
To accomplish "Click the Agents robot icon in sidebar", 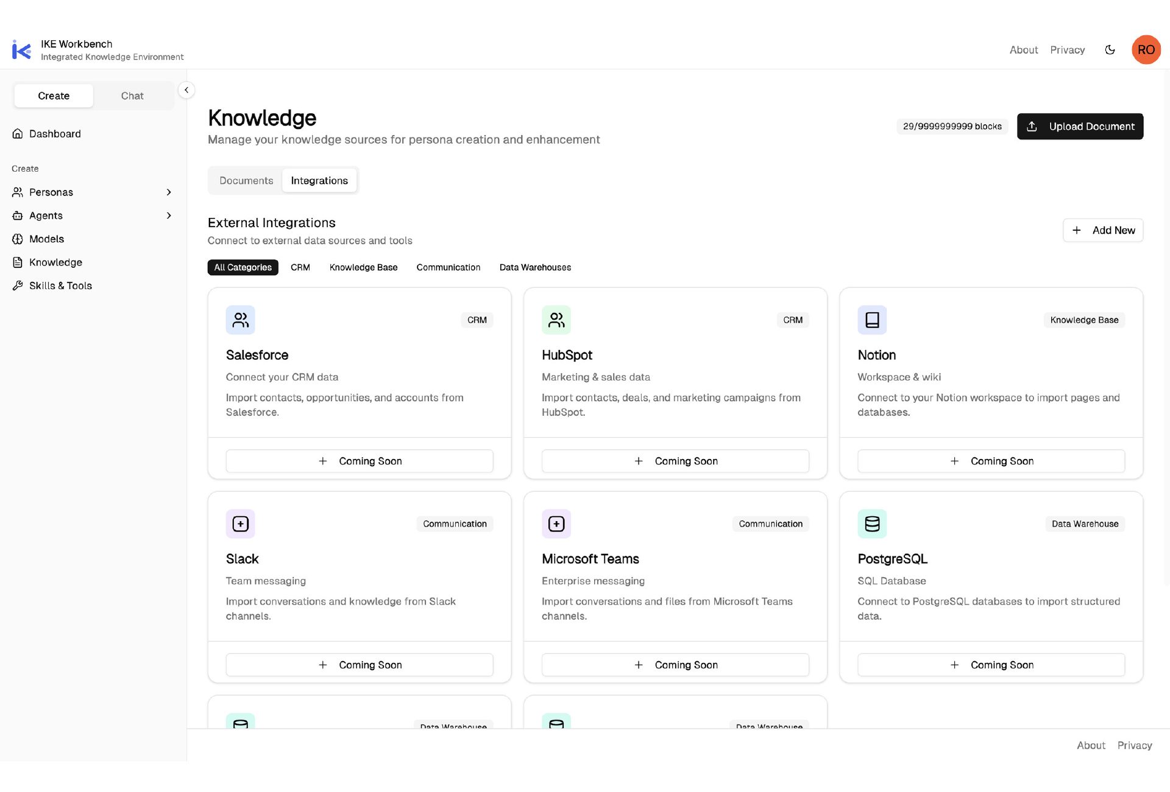I will (18, 216).
